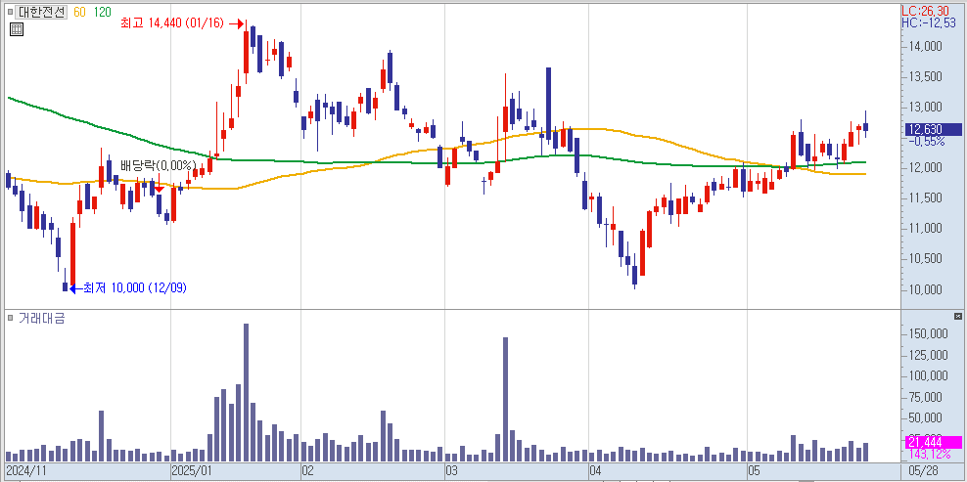Click the 2025/01 date axis label

[x=191, y=471]
